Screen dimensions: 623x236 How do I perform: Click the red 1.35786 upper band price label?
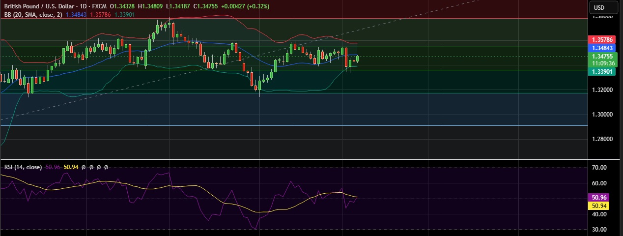point(602,39)
